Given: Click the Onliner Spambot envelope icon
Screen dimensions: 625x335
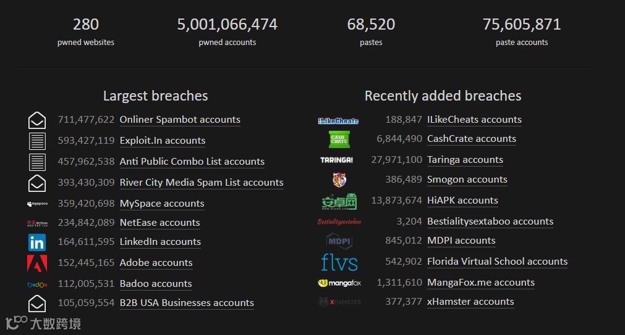Looking at the screenshot, I should pos(37,120).
